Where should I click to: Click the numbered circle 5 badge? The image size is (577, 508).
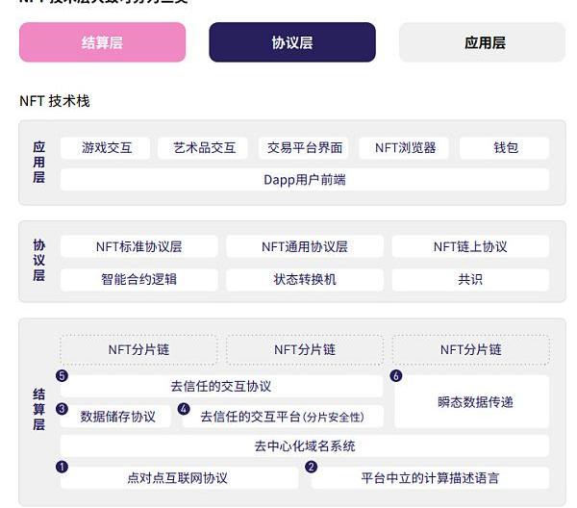pyautogui.click(x=63, y=375)
